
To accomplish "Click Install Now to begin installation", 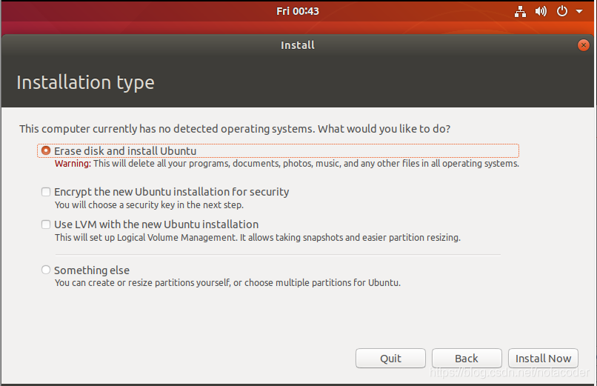I will 543,358.
